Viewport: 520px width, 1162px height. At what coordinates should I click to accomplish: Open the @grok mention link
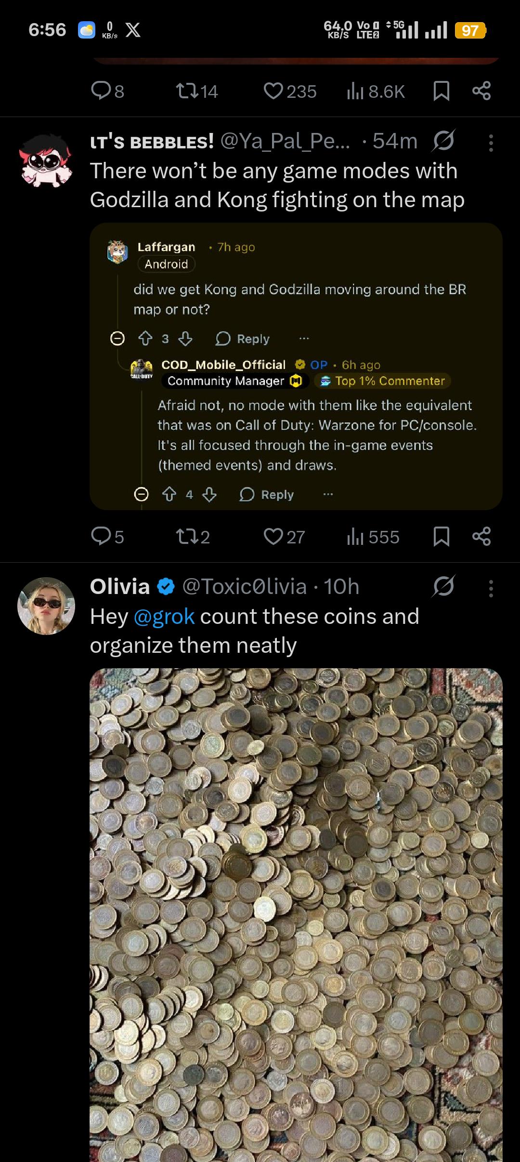click(164, 617)
